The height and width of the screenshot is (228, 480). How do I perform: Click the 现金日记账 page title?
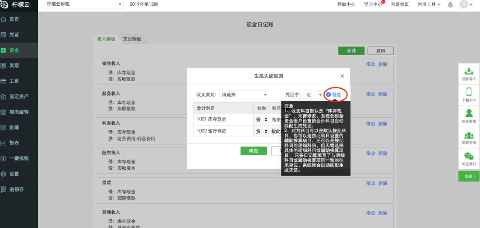click(260, 25)
